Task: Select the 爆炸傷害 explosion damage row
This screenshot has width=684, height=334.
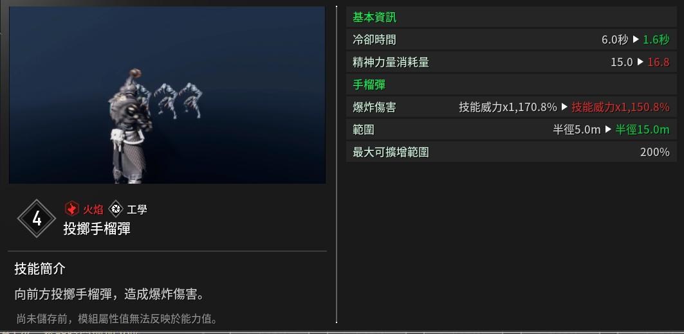Action: point(512,107)
